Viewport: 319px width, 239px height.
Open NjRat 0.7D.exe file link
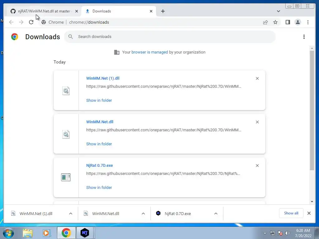(99, 166)
